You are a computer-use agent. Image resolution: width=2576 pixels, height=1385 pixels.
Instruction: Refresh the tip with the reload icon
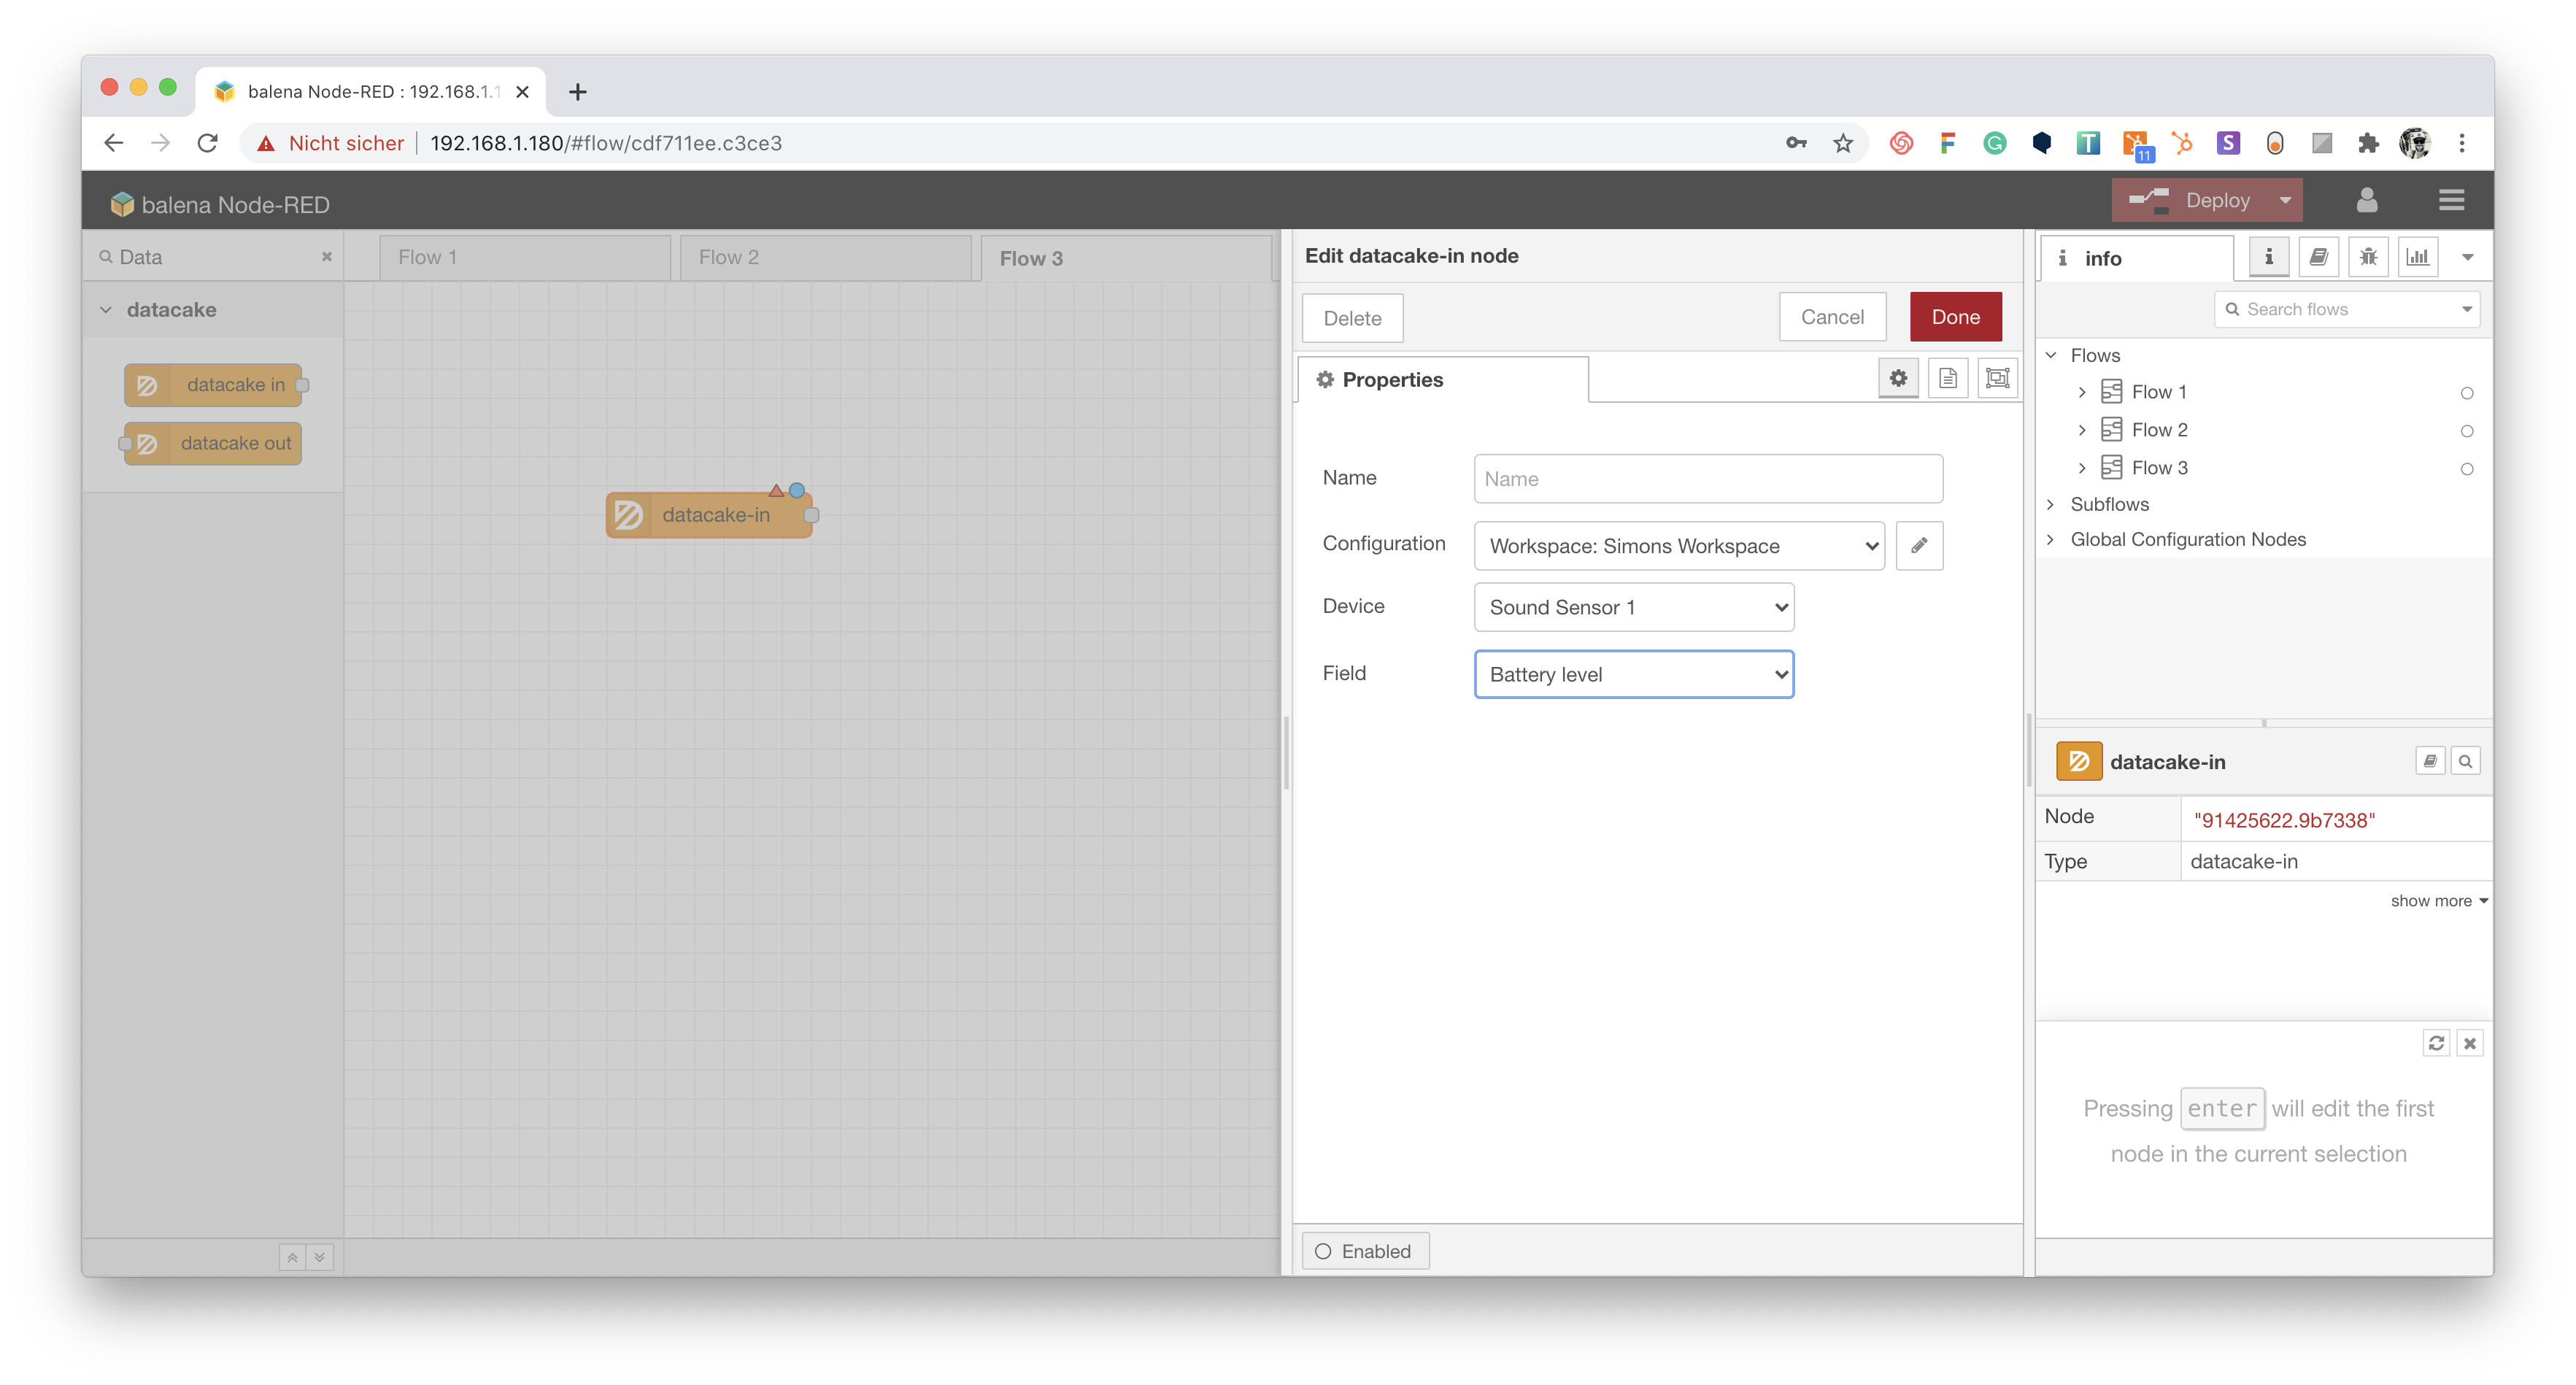click(2436, 1043)
